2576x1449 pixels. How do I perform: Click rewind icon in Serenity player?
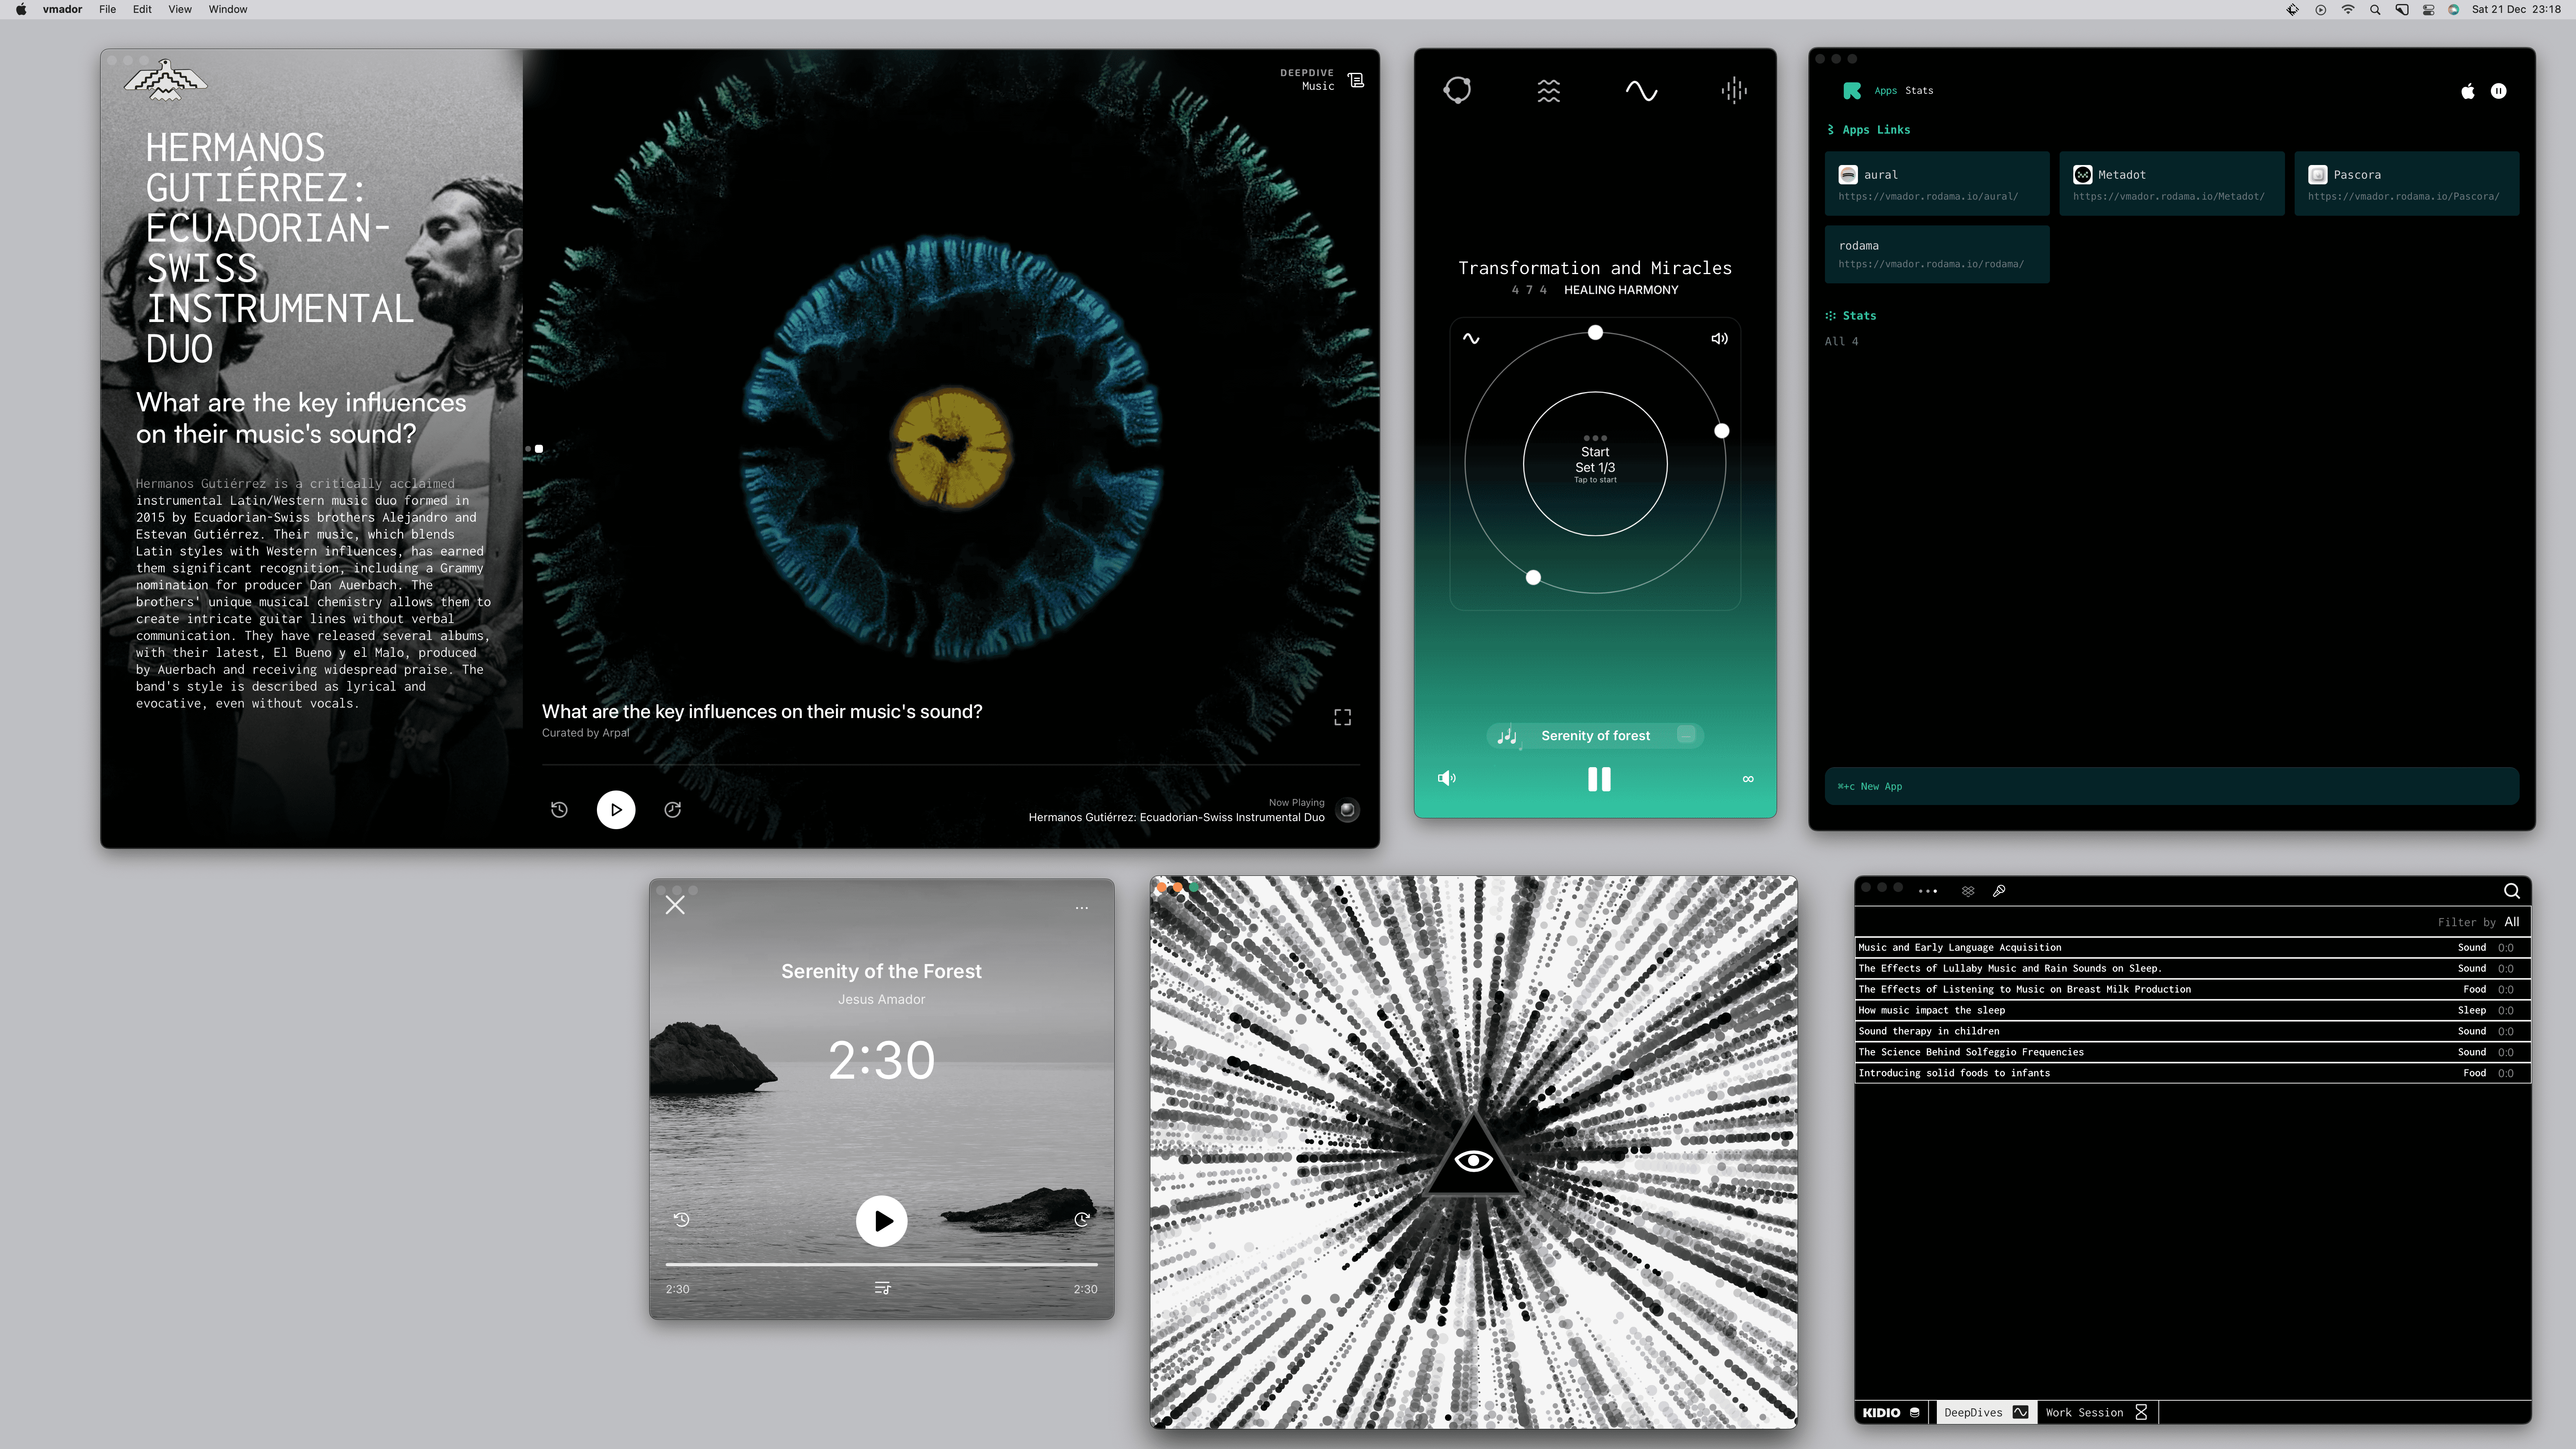coord(681,1219)
